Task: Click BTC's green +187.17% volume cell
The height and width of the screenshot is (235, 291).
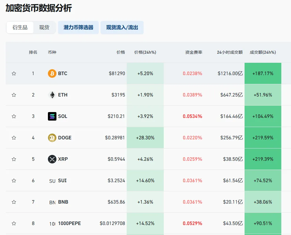Action: pyautogui.click(x=263, y=74)
